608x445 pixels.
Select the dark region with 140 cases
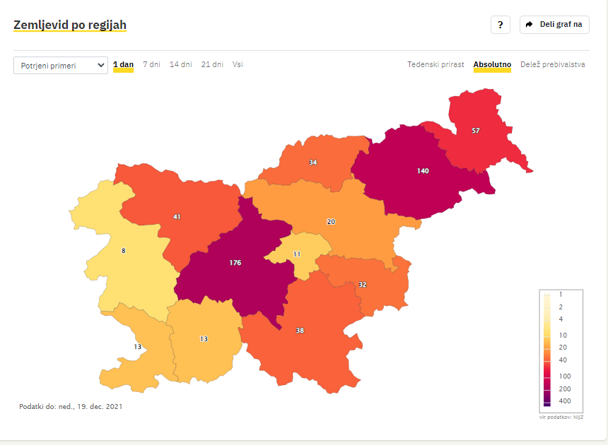coord(423,171)
